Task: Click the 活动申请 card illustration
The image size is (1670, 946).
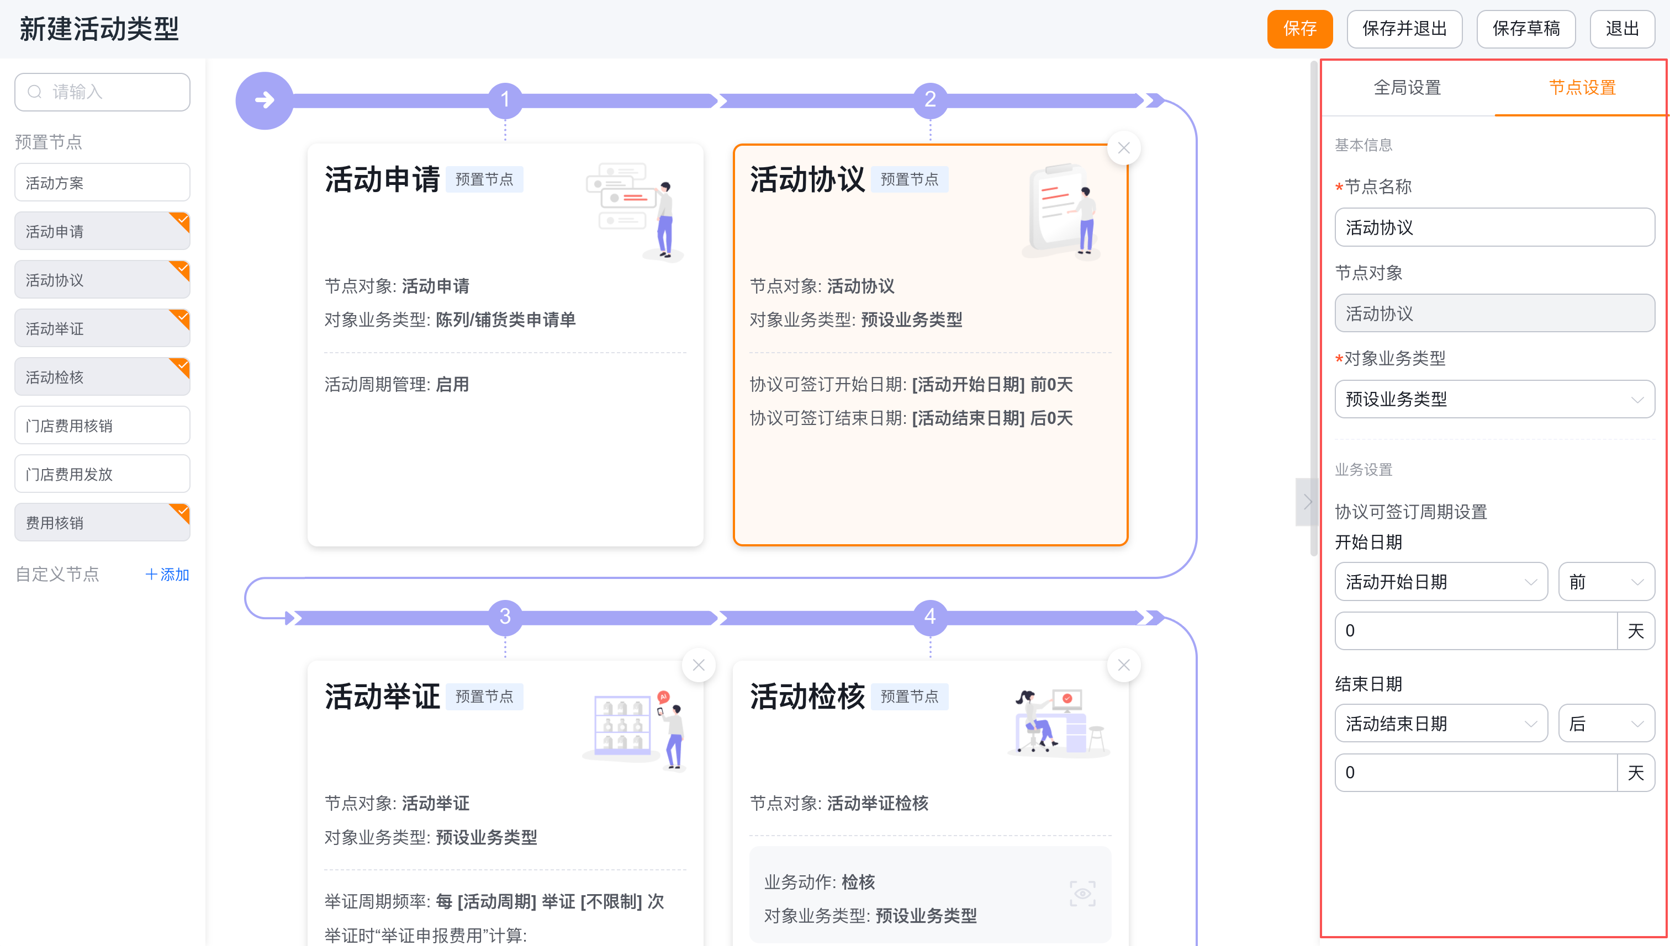Action: (635, 212)
